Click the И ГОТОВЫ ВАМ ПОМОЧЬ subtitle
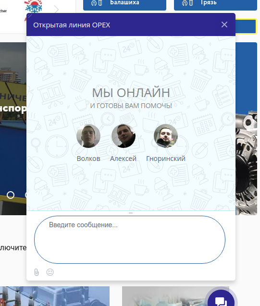Screen dimensions: 260x306 [131, 106]
